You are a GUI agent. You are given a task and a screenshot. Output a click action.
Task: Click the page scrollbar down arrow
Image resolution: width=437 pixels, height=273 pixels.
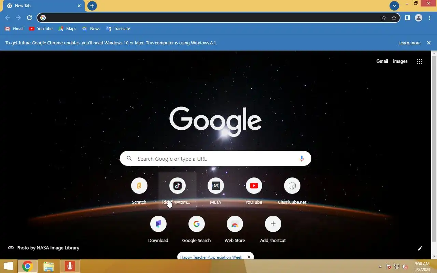pos(434,256)
